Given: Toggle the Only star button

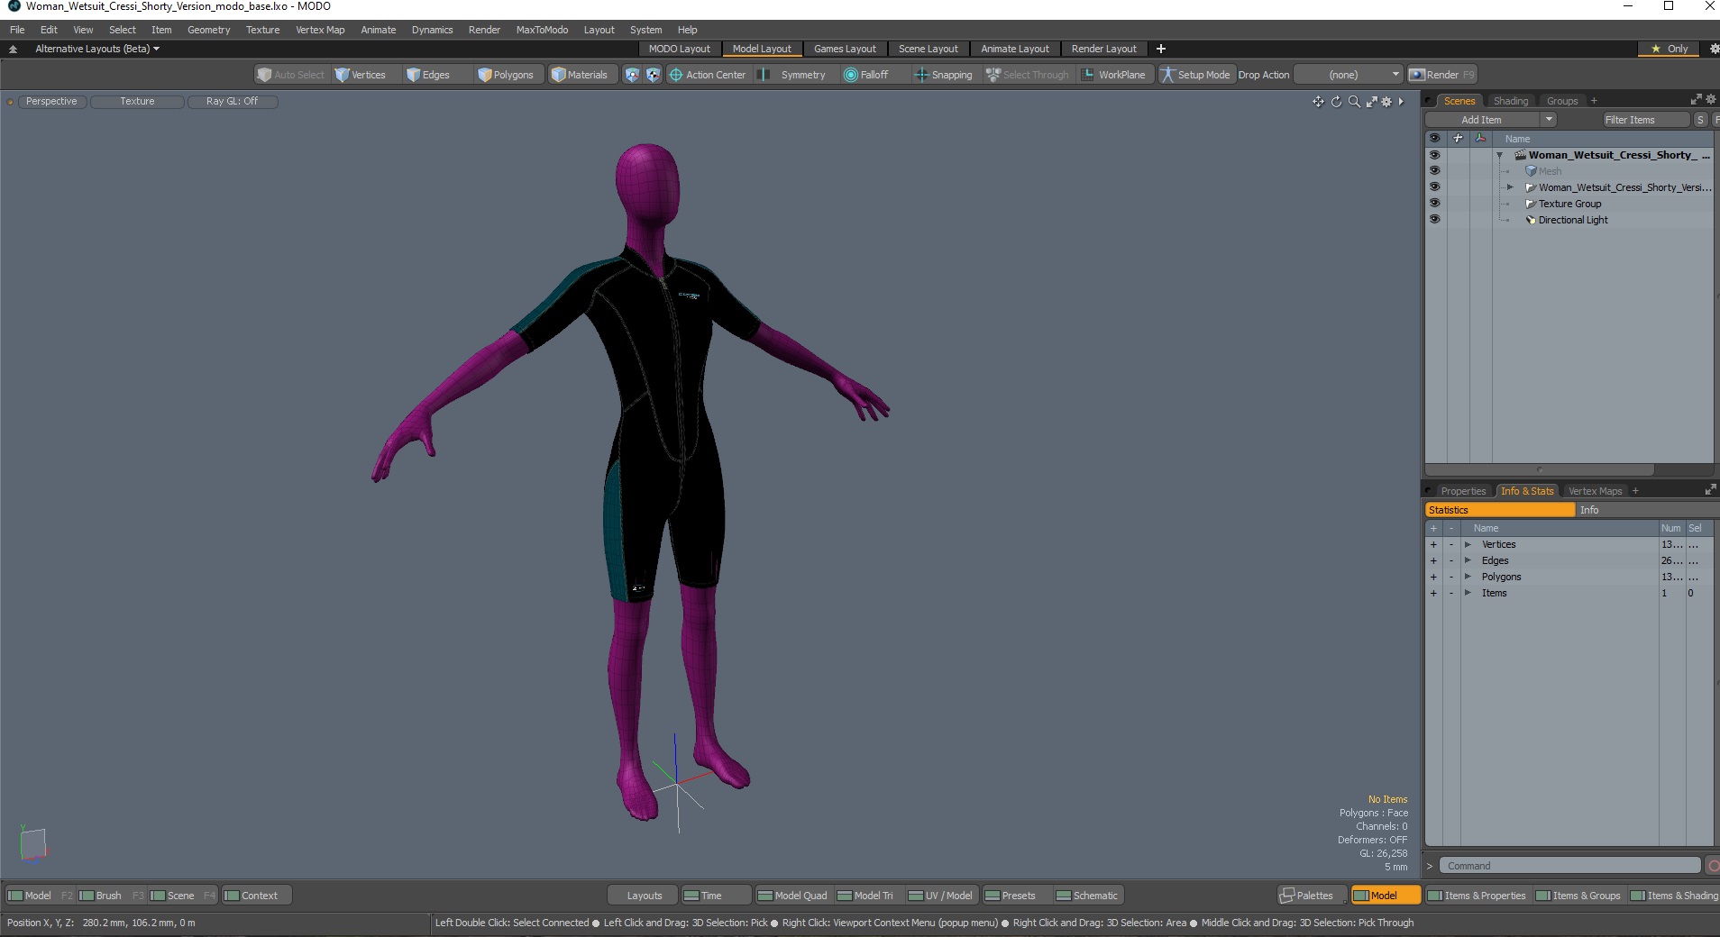Looking at the screenshot, I should [x=1669, y=49].
